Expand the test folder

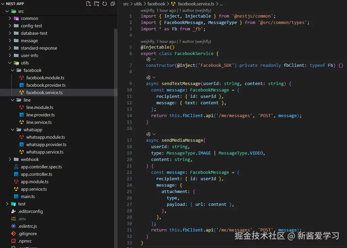[x=7, y=204]
